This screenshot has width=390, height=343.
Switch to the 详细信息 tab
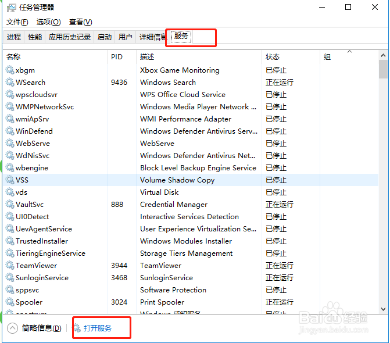click(x=152, y=37)
